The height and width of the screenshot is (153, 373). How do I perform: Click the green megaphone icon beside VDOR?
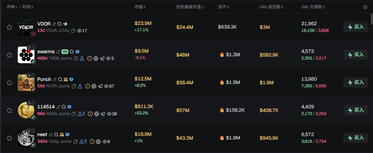(65, 24)
